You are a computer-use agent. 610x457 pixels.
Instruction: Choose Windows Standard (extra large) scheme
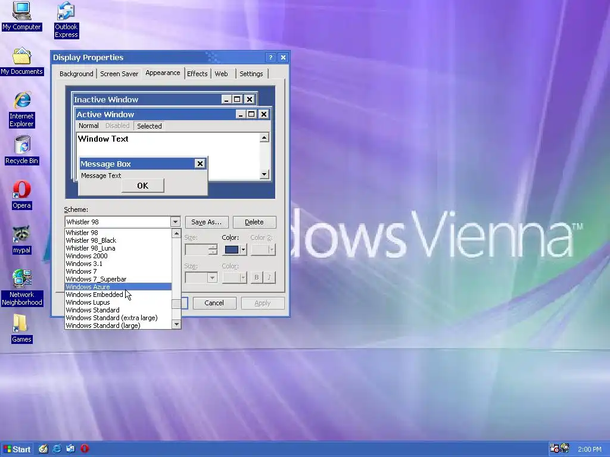coord(118,318)
